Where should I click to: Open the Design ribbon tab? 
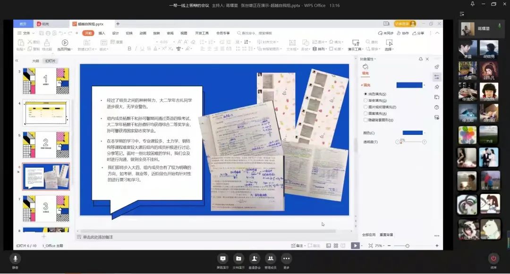(x=116, y=33)
